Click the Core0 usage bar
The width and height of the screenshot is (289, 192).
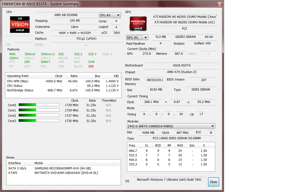[39, 105]
